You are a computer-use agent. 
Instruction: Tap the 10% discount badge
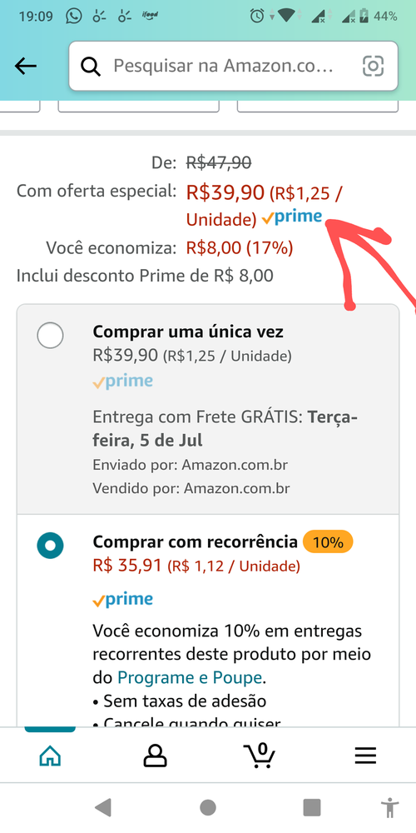(328, 542)
